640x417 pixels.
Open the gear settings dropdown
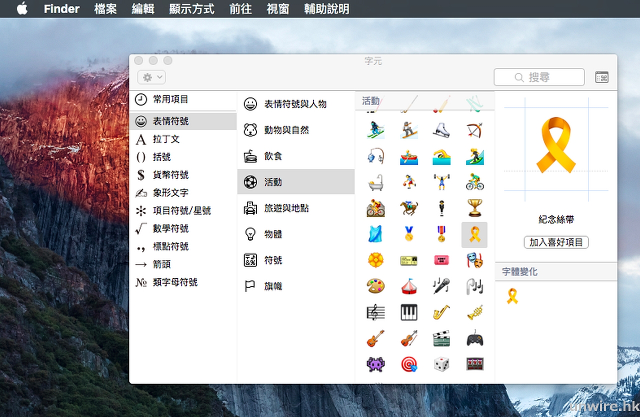click(x=151, y=77)
